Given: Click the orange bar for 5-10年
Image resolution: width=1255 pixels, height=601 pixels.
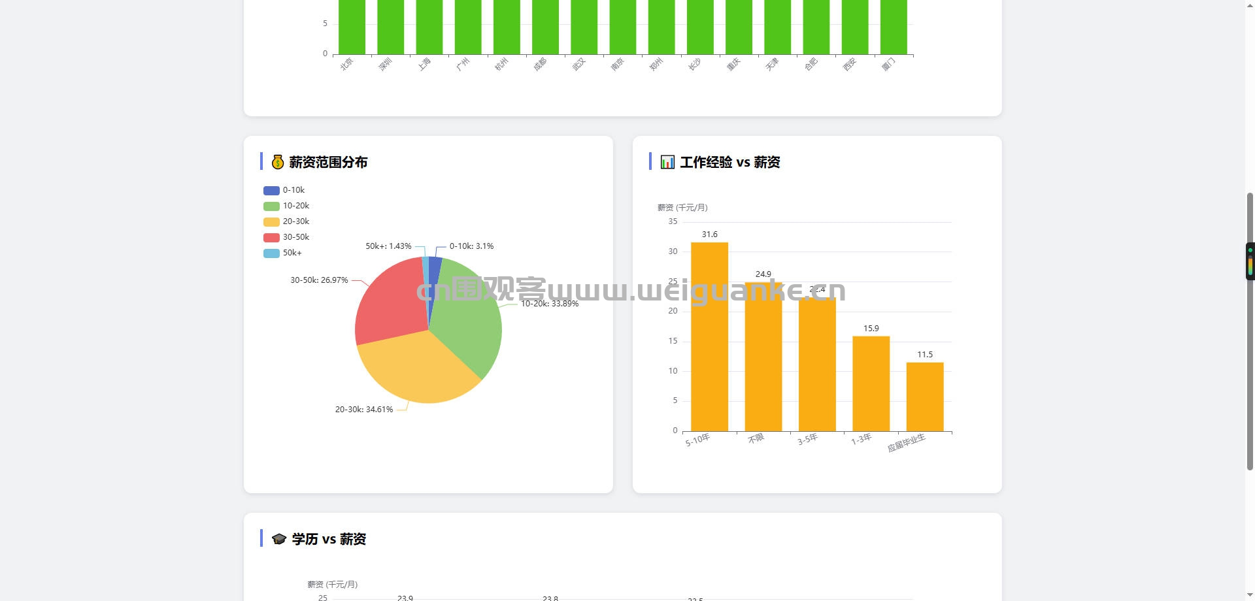Looking at the screenshot, I should (709, 336).
